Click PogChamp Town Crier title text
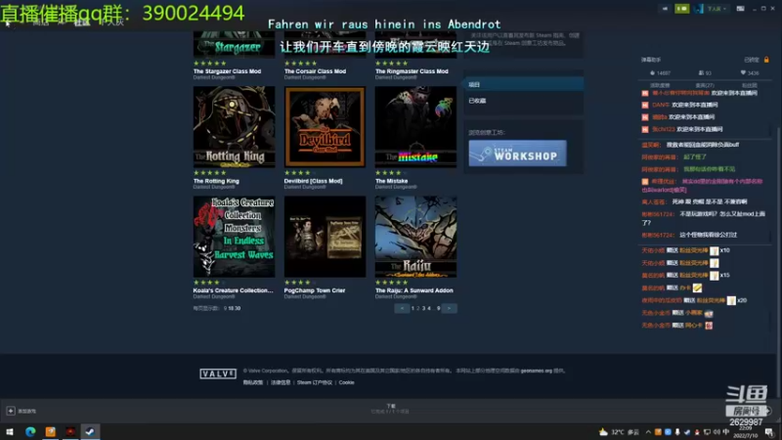782x440 pixels. click(314, 290)
